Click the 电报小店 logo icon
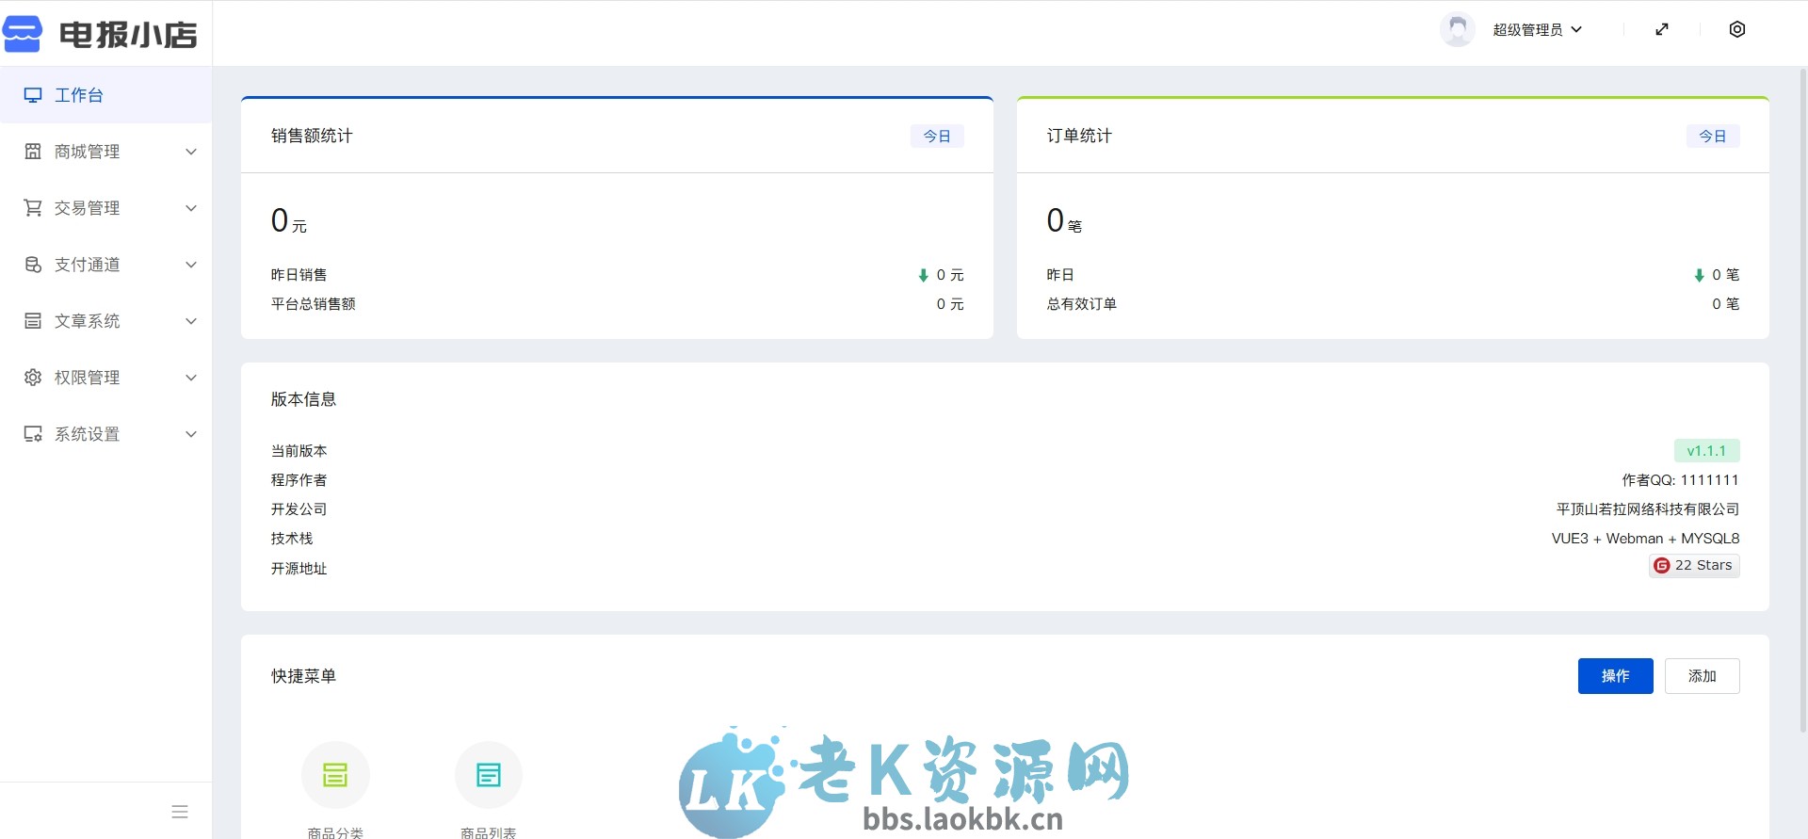Image resolution: width=1808 pixels, height=839 pixels. point(23,34)
